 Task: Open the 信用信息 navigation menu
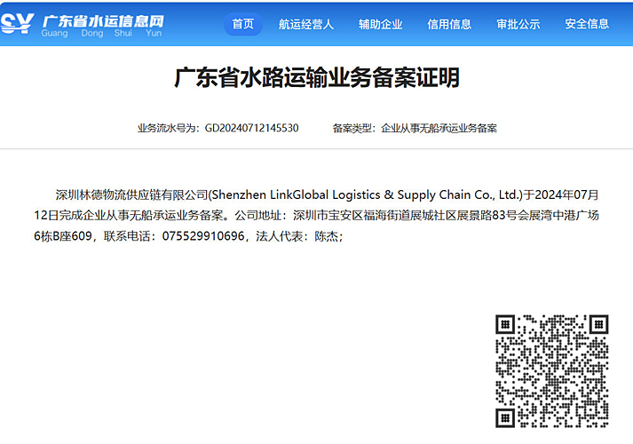point(449,24)
